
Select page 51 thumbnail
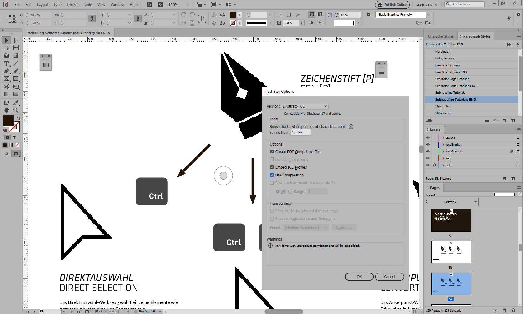451,252
